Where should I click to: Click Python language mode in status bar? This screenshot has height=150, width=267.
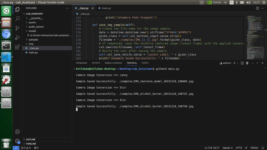point(254,148)
